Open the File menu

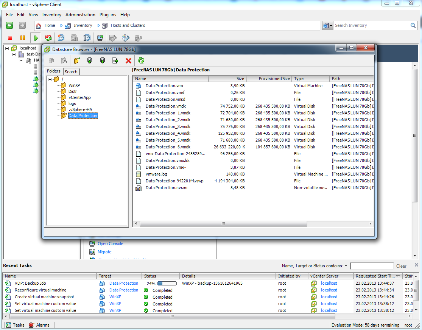9,15
